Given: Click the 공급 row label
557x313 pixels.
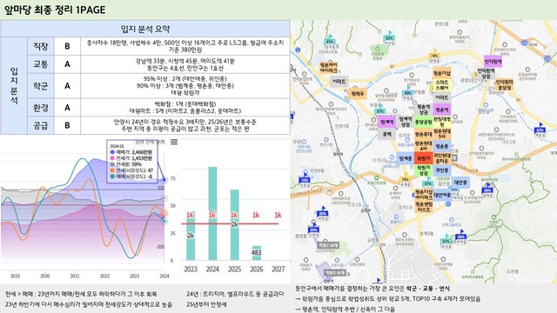Looking at the screenshot, I should coord(41,125).
